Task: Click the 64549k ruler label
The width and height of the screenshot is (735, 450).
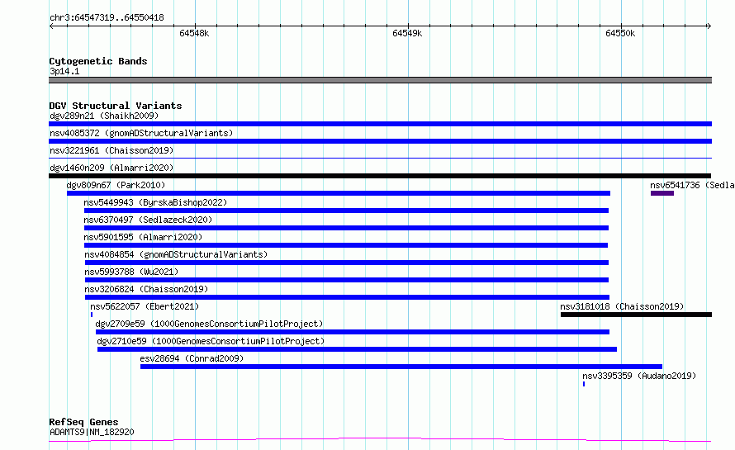Action: click(x=407, y=33)
